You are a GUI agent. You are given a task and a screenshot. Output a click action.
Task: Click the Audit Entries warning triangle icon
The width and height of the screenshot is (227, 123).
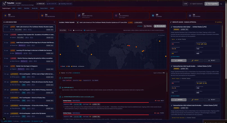pos(190,16)
